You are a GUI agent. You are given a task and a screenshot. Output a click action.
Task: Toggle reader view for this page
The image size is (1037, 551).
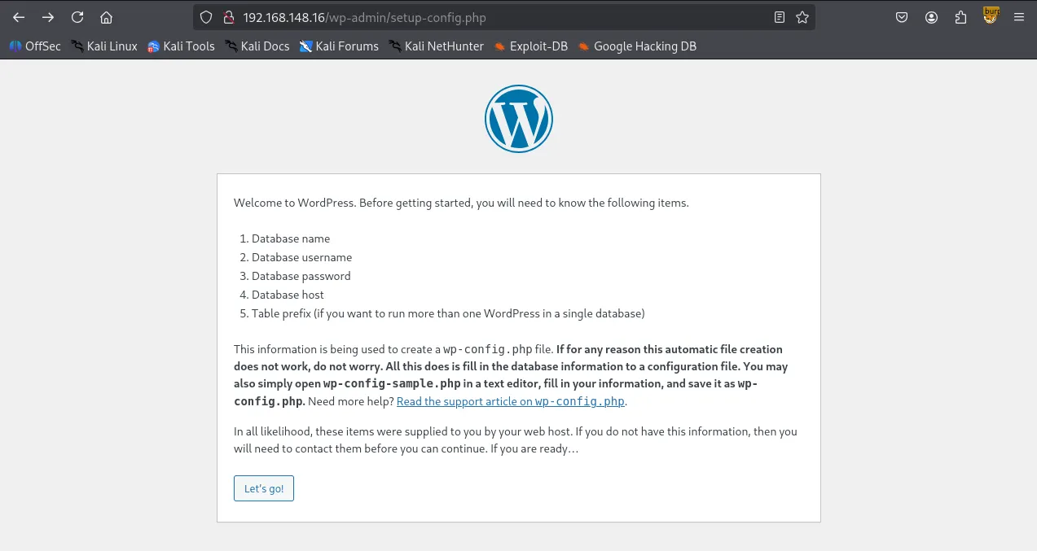click(780, 17)
